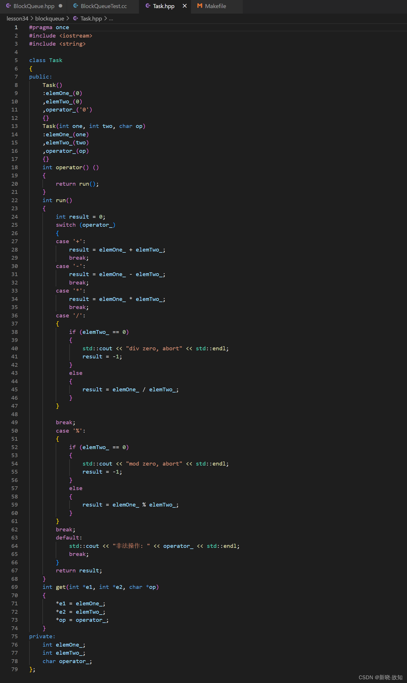Click line number 5 in gutter

click(16, 60)
